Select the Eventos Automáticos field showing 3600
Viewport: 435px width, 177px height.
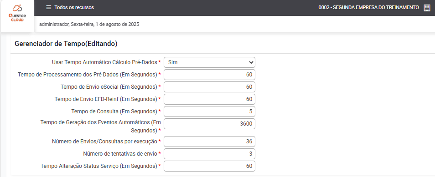(209, 124)
